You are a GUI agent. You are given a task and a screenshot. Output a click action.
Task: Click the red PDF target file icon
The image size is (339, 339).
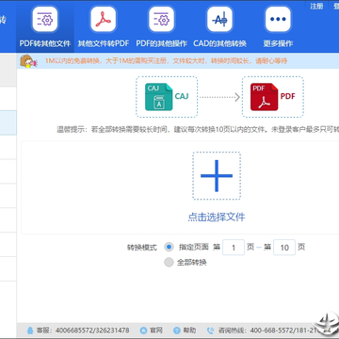265,97
